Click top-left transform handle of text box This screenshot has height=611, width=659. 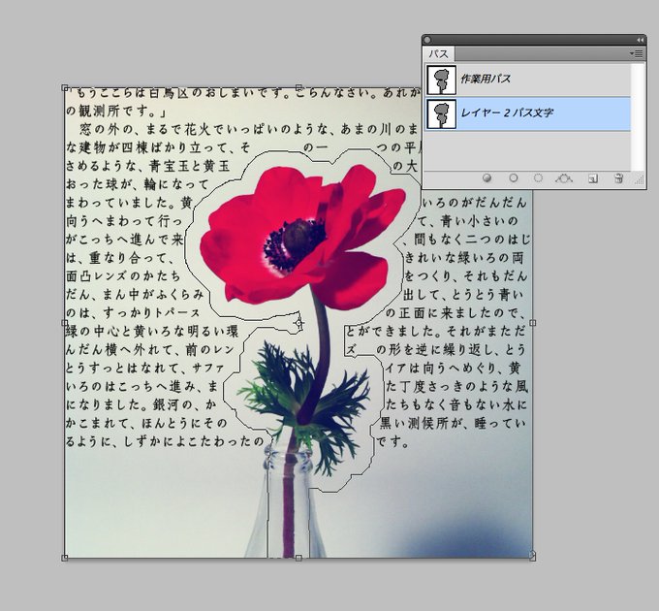pyautogui.click(x=64, y=87)
